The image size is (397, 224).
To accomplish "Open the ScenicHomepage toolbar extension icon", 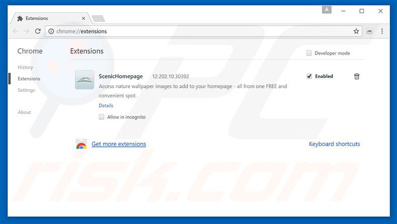I will [x=369, y=31].
